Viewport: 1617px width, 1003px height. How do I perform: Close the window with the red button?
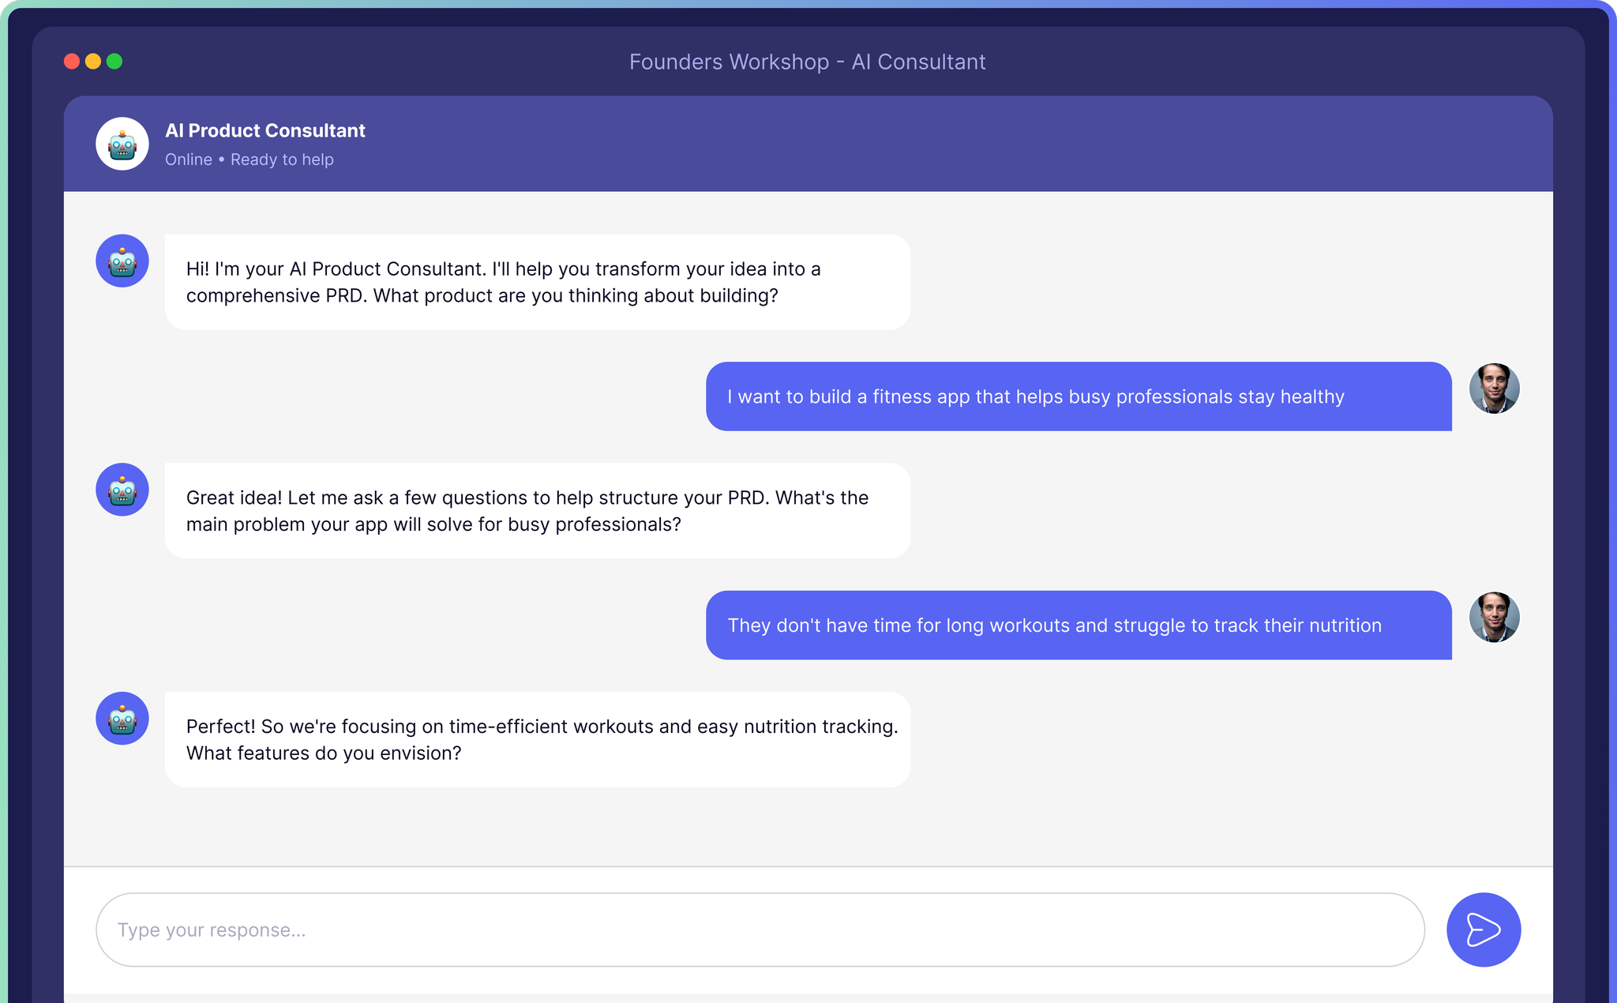pyautogui.click(x=72, y=62)
